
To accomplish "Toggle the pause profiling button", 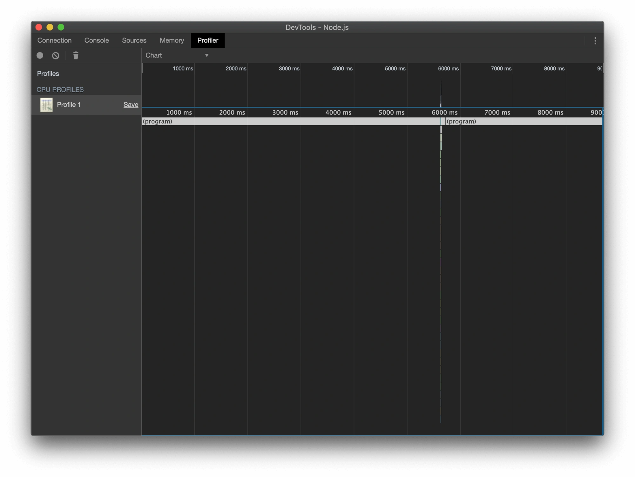I will coord(56,55).
